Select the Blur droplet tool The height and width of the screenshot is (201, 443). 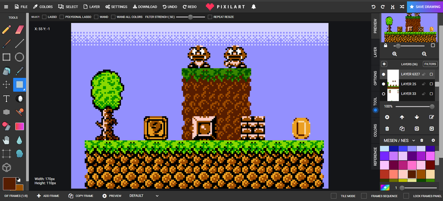[20, 140]
